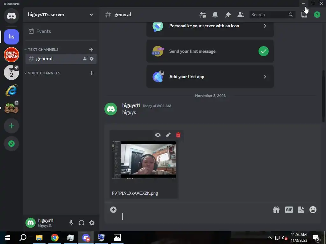Click file name F9TPL9LXkAAOX2K.png
This screenshot has width=326, height=244.
[x=135, y=193]
